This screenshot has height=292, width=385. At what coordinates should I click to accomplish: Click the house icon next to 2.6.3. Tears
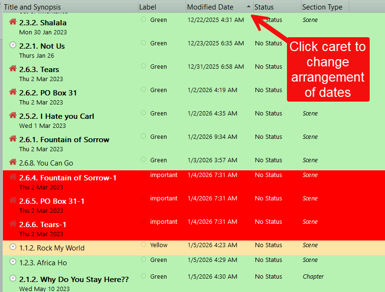pyautogui.click(x=13, y=69)
